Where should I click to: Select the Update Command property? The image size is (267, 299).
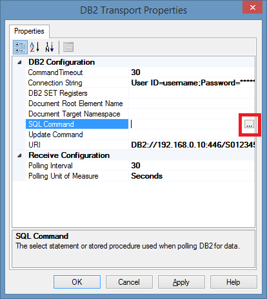(77, 135)
